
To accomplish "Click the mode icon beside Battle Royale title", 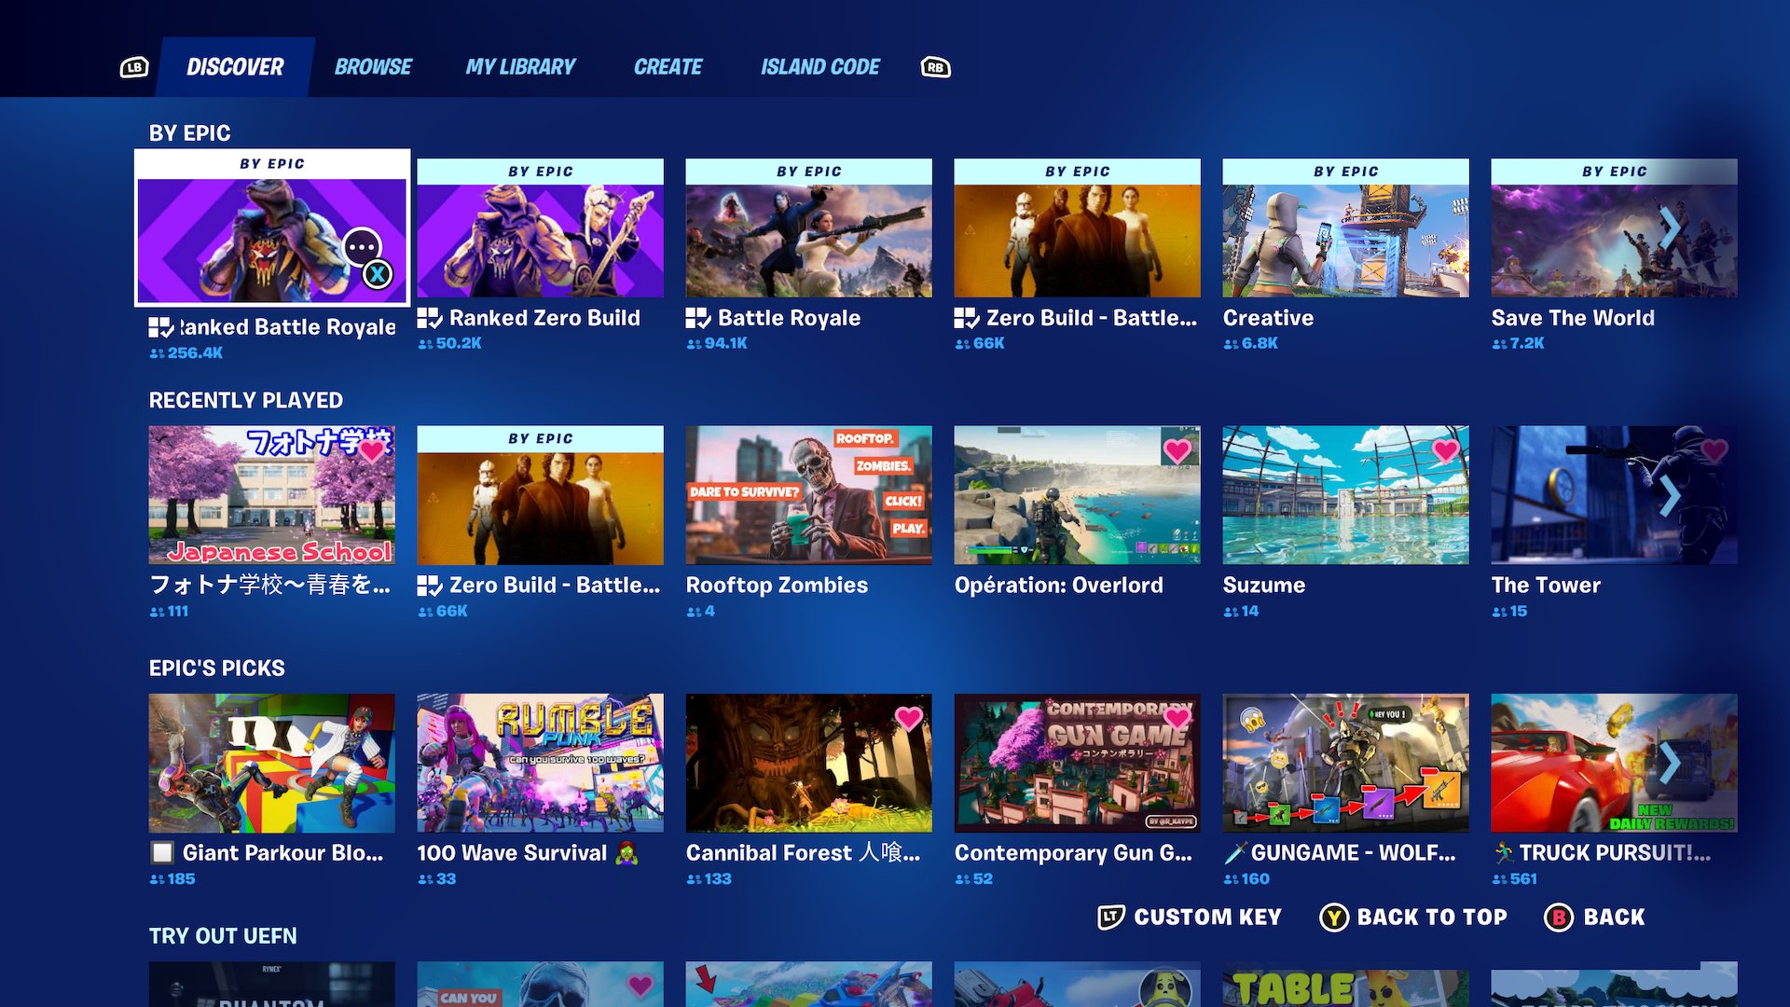I will click(x=698, y=318).
